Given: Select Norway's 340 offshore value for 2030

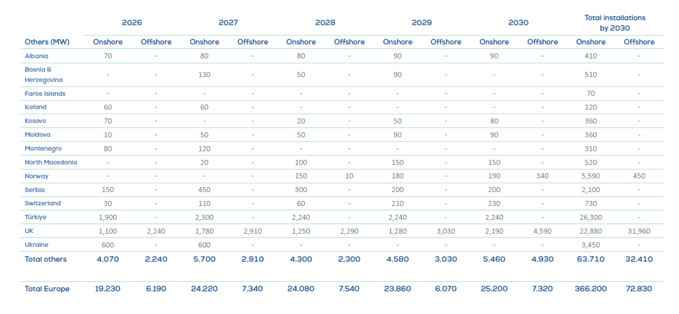Looking at the screenshot, I should pyautogui.click(x=542, y=176).
